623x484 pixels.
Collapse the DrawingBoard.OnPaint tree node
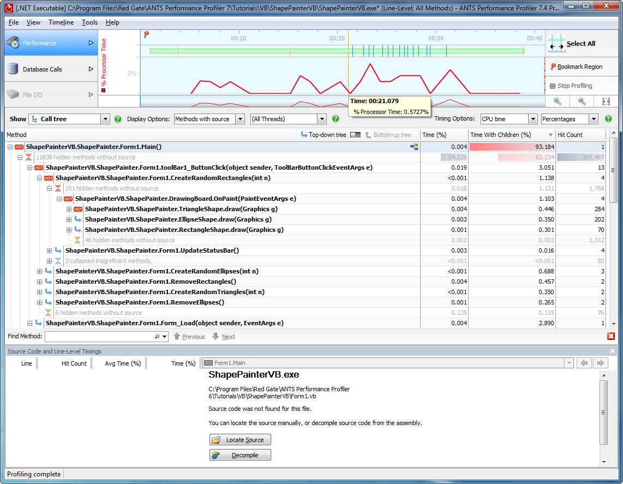59,199
